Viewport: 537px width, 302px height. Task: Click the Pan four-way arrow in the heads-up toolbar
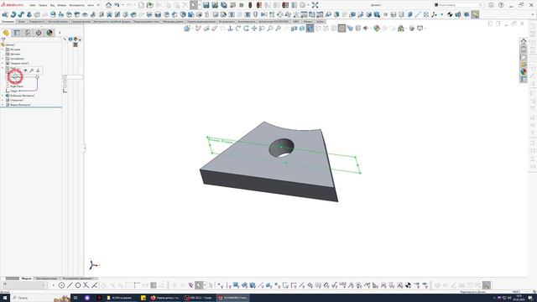tap(254, 29)
